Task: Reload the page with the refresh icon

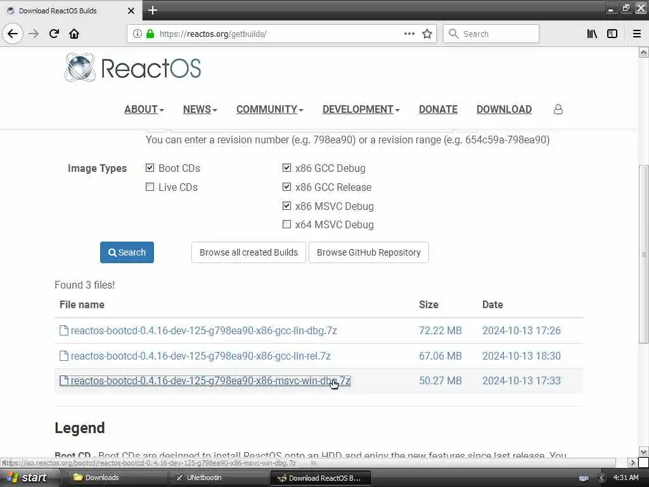Action: pyautogui.click(x=54, y=34)
